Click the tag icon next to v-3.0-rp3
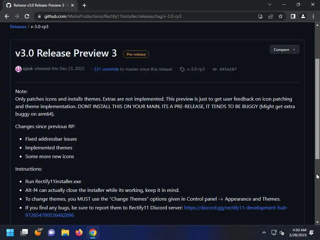Screen dimensions: 320x240 point(182,69)
